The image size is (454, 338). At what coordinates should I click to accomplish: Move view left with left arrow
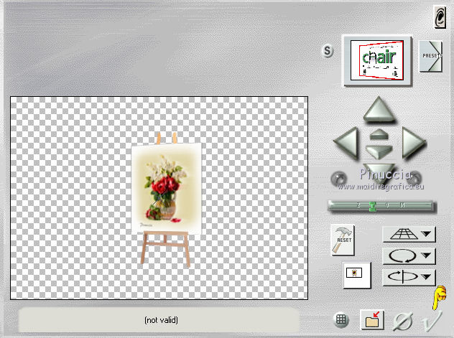[346, 143]
